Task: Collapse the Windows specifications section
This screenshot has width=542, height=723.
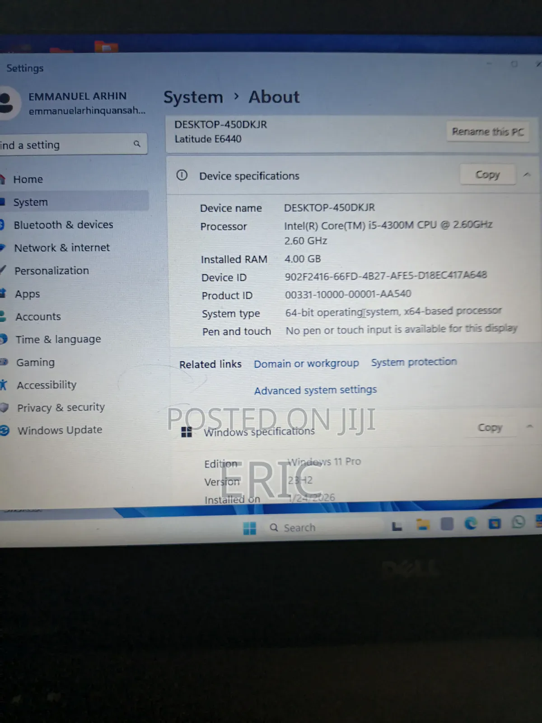Action: (x=530, y=426)
